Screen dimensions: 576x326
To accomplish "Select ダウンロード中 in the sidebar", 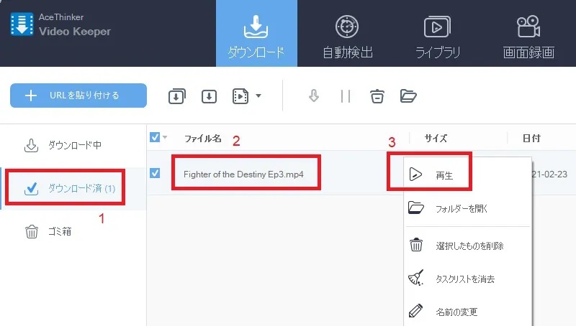I will coord(73,146).
